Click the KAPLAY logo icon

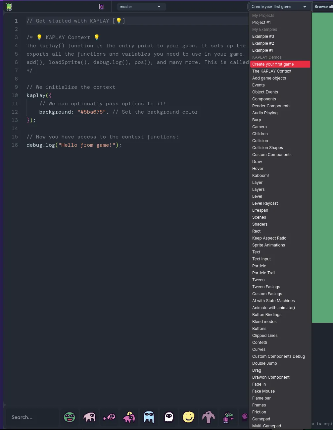tap(9, 6)
